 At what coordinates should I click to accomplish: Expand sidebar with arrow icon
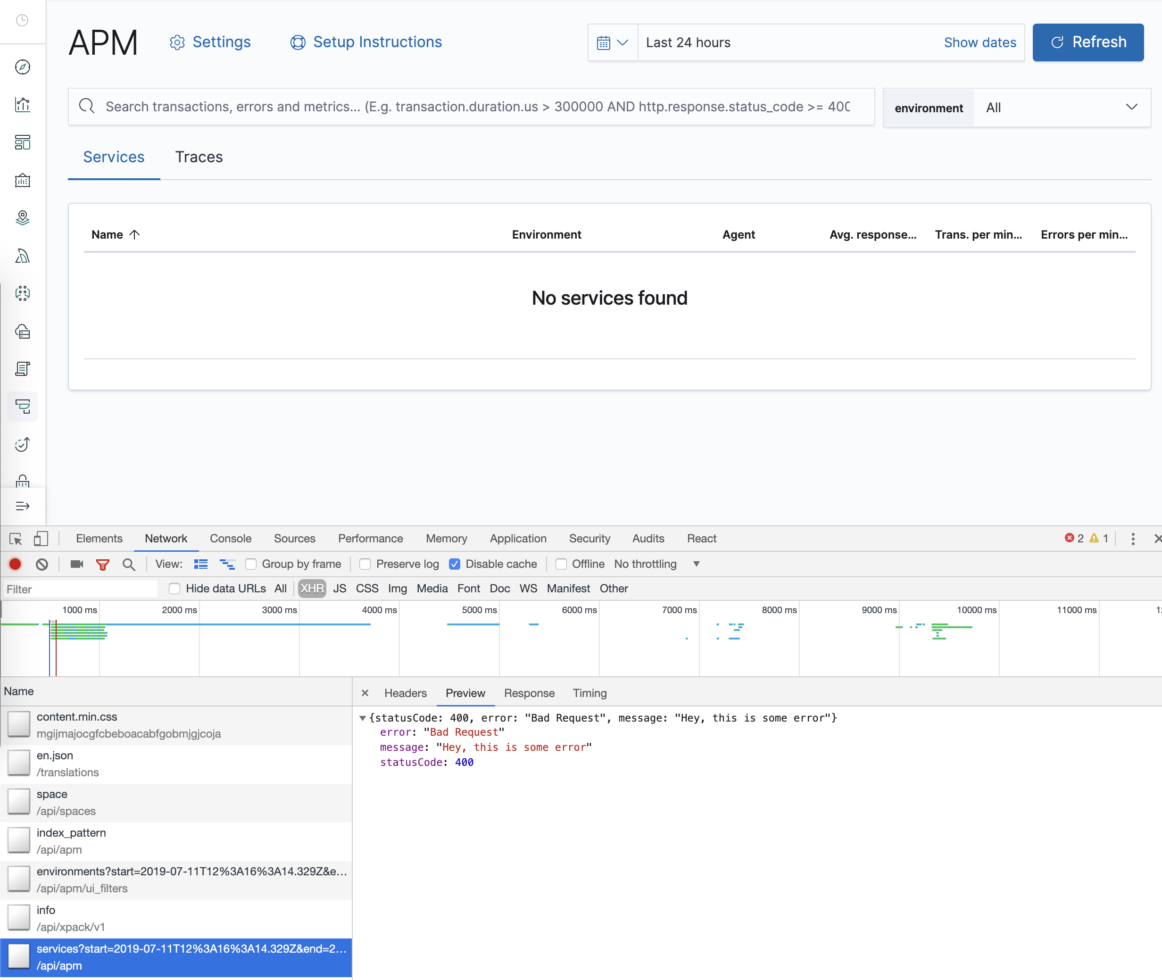pyautogui.click(x=22, y=506)
